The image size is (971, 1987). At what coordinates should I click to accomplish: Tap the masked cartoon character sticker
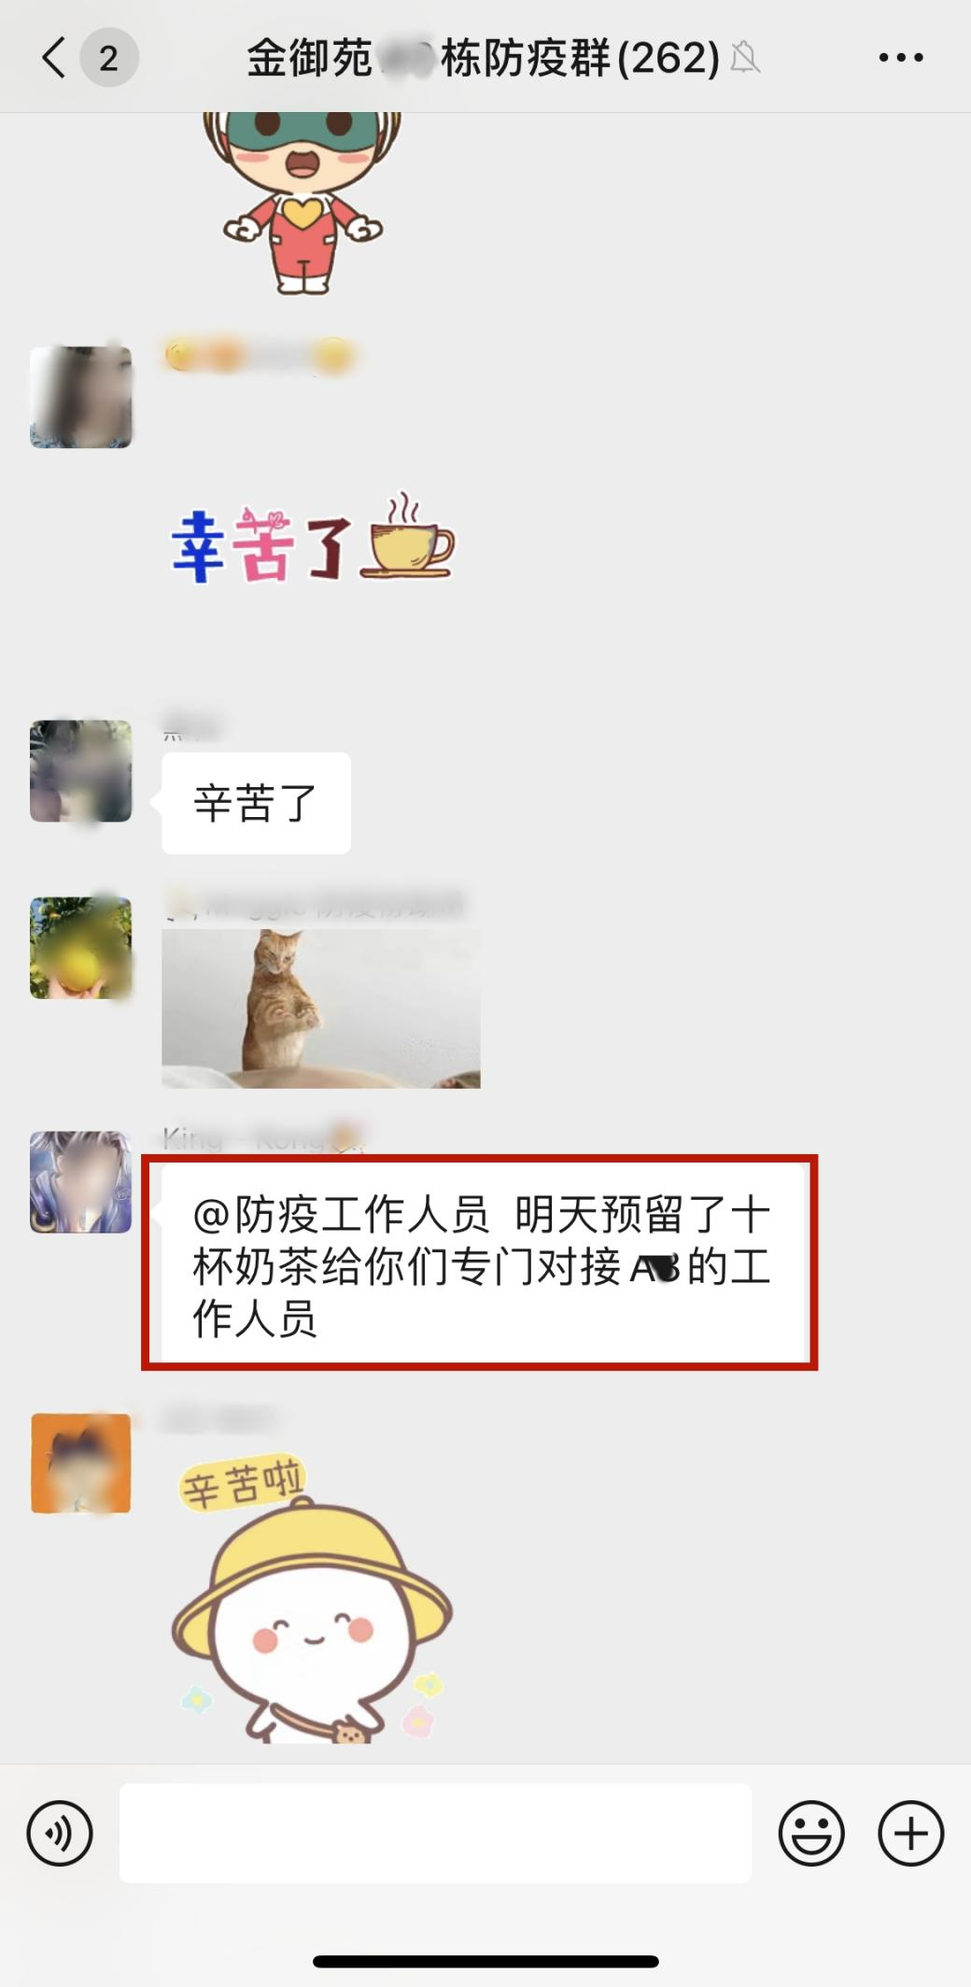302,203
